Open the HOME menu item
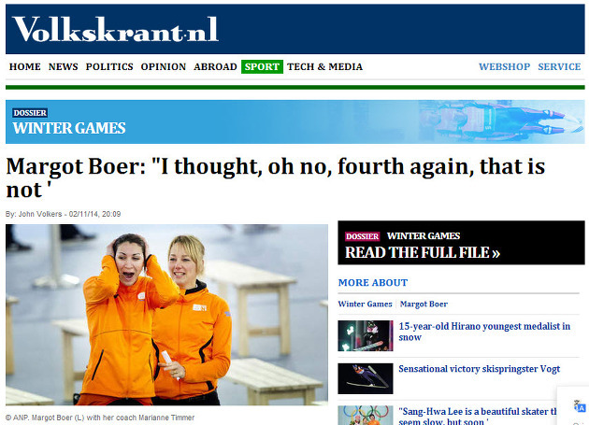Image resolution: width=589 pixels, height=425 pixels. click(25, 66)
